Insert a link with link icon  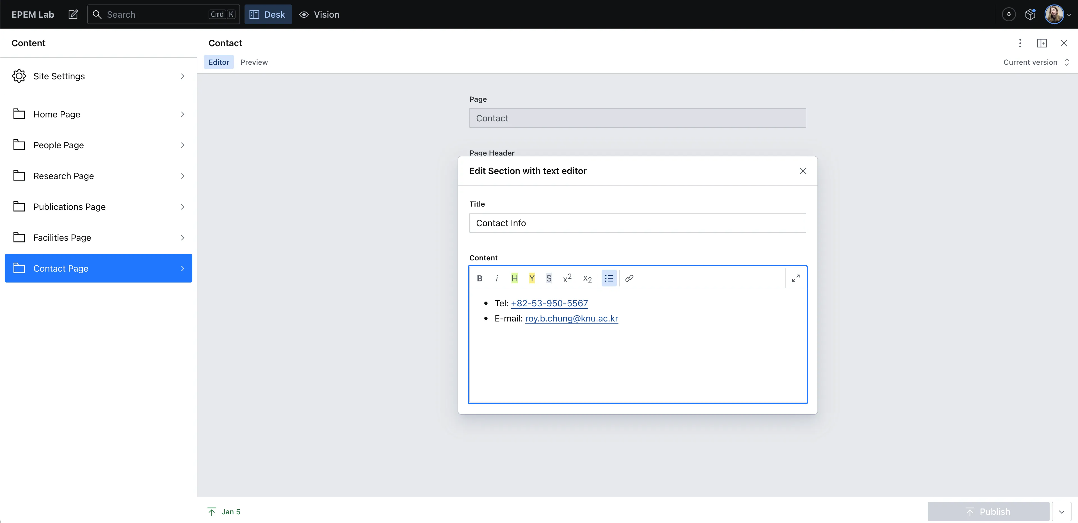[x=629, y=278]
